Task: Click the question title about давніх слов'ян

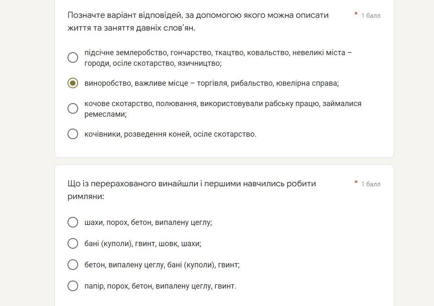Action: [198, 21]
